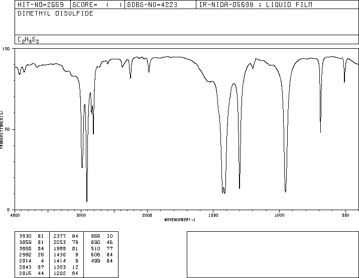
Task: Select the 499 peak table entry
Action: click(95, 261)
